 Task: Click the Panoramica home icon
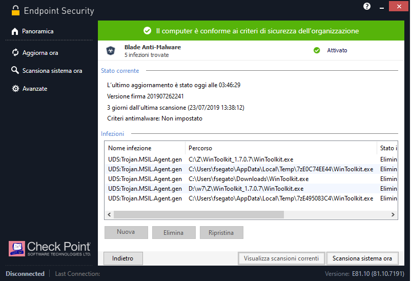click(x=15, y=31)
